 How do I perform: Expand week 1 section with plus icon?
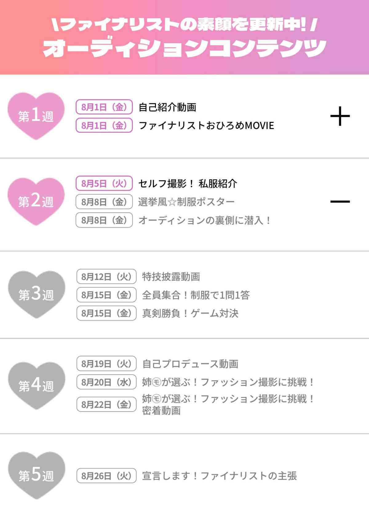click(340, 116)
